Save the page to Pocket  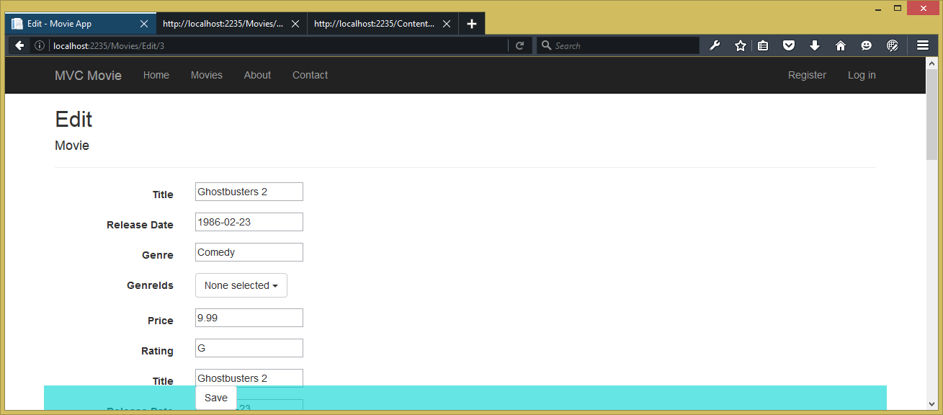click(789, 45)
